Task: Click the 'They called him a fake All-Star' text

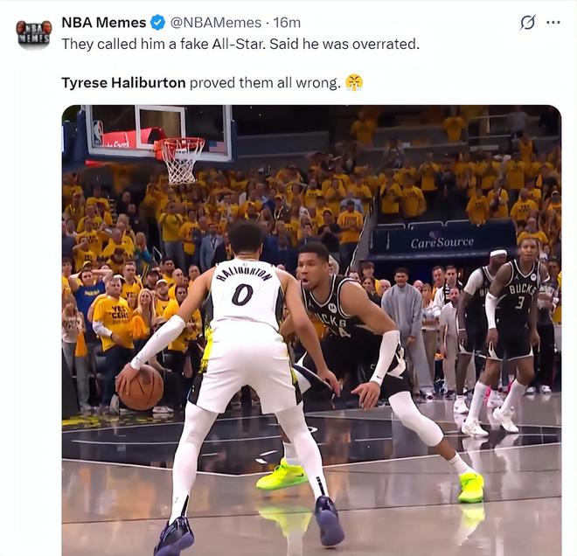Action: (163, 45)
